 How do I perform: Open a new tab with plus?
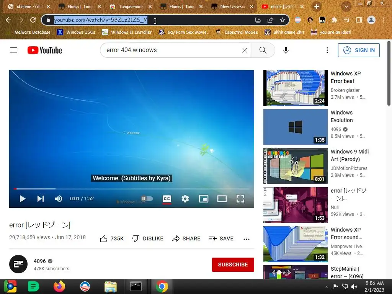pos(317,7)
